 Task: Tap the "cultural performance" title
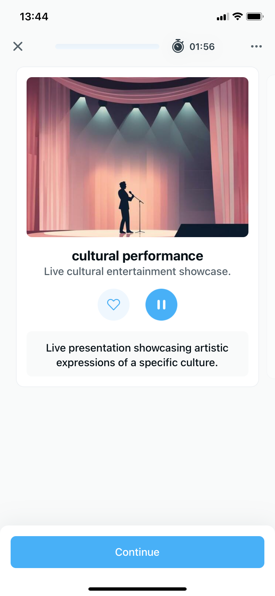[137, 256]
